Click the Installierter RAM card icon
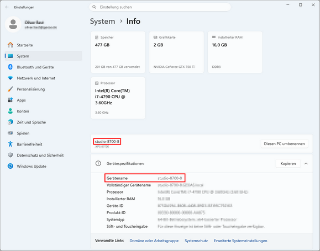 (x=214, y=37)
